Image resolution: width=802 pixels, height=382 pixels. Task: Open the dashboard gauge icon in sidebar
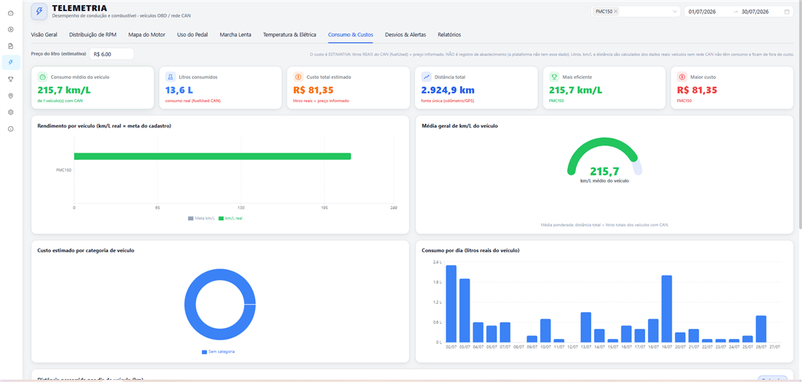pyautogui.click(x=11, y=13)
